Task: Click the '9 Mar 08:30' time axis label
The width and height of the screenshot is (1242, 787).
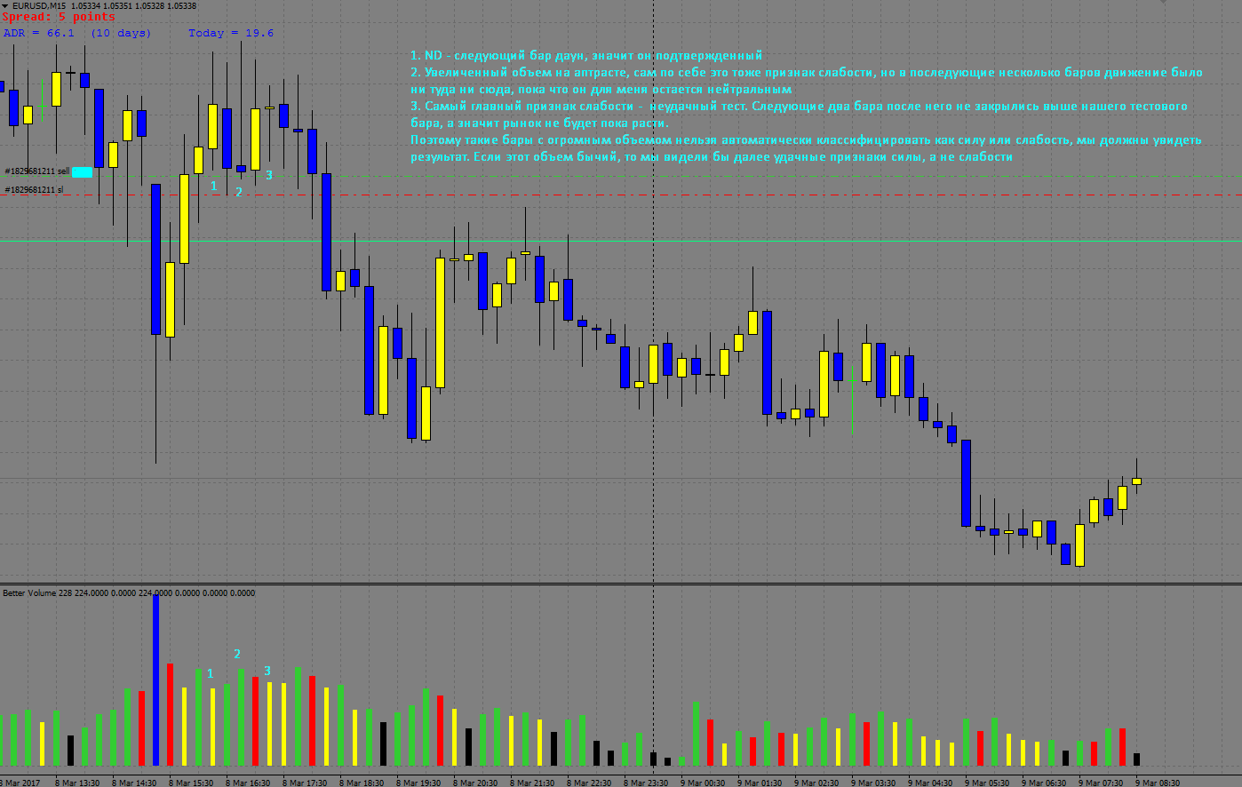Action: (x=1158, y=783)
